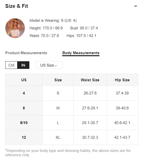Click waist value 29.1-30.7
Image resolution: width=145 pixels, height=159 pixels.
point(90,123)
